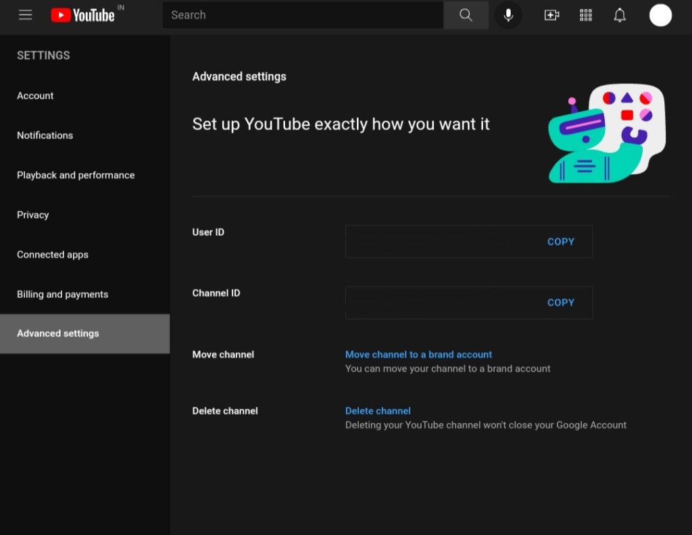This screenshot has height=535, width=692.
Task: Click 'You can move your channel' description
Action: tap(447, 369)
